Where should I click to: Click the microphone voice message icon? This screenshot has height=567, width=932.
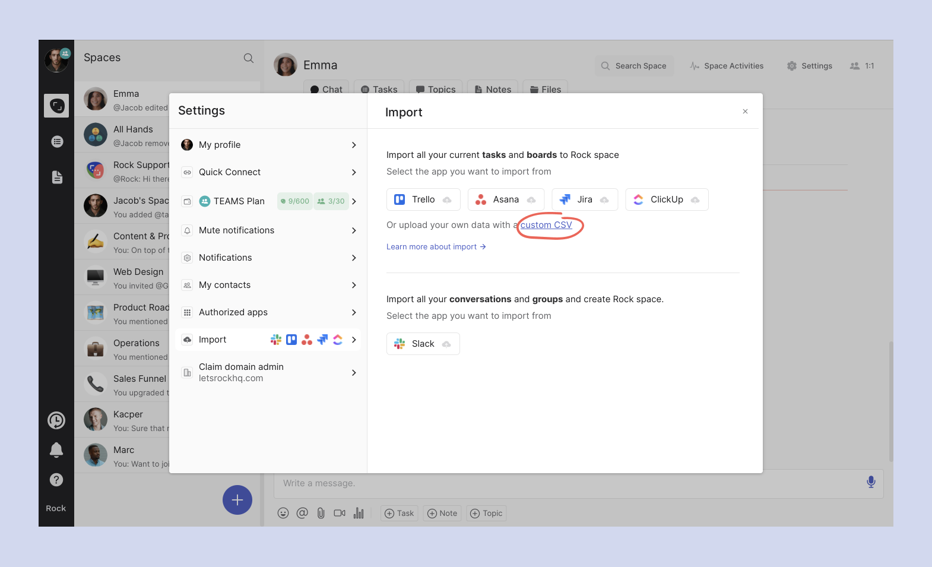click(x=871, y=482)
